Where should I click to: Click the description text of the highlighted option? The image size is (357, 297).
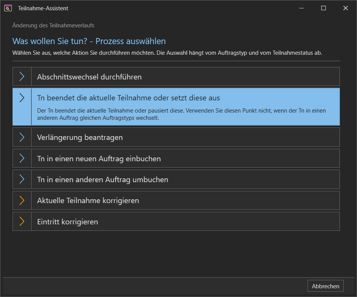(181, 114)
